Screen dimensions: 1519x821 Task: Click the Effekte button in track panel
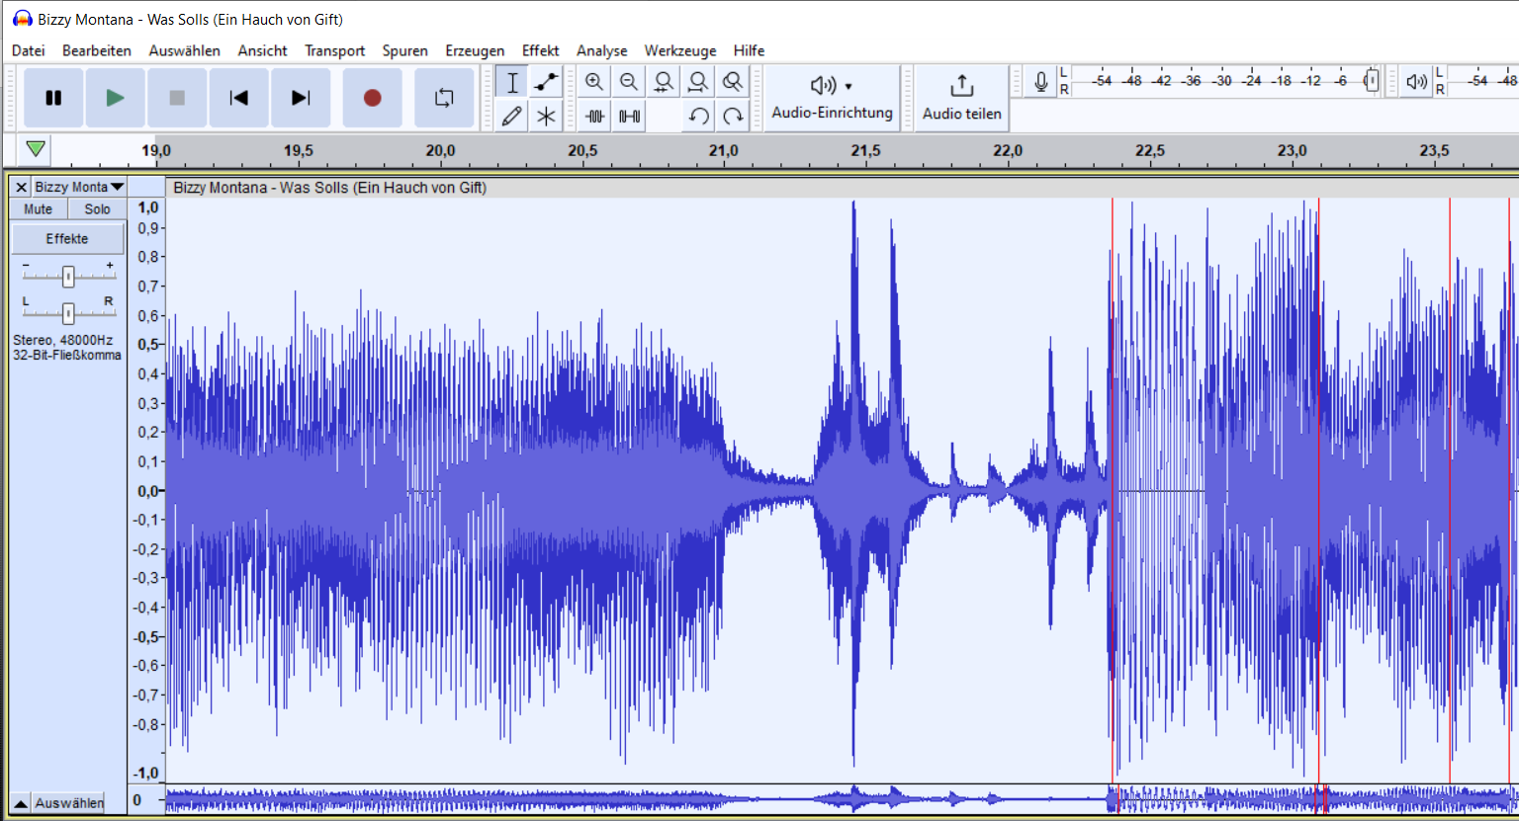(67, 239)
